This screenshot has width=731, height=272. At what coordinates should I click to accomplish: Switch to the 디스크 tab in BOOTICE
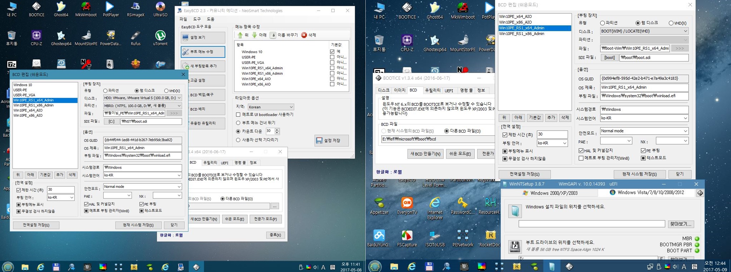click(384, 90)
